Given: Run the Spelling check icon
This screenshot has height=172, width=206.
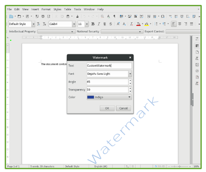Looking at the screenshot, I should [x=109, y=16].
